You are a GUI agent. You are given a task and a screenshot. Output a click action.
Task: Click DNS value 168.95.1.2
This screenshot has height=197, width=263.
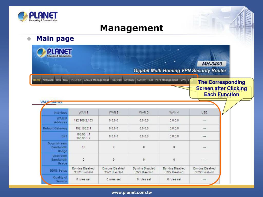[x=83, y=138]
